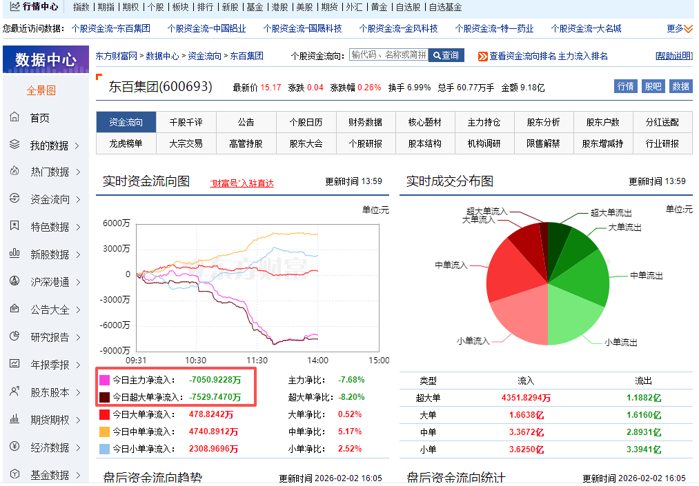Click the person icon beside 股东股本
699x486 pixels.
pos(14,392)
